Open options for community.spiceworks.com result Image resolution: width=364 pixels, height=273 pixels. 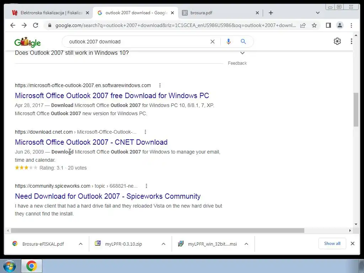click(x=146, y=186)
